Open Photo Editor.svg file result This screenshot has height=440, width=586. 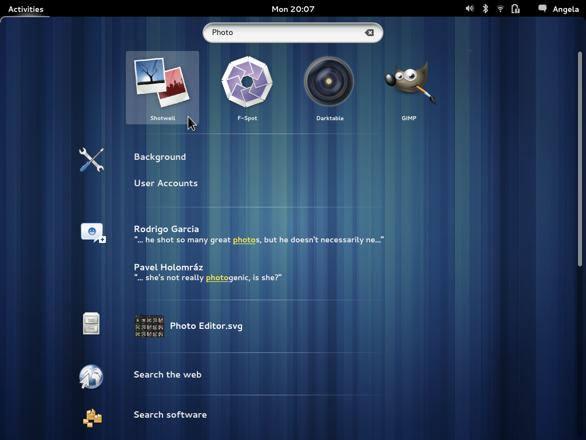[206, 326]
